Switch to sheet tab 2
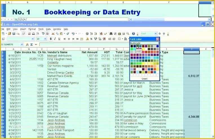This screenshot has width=215, height=139. 19,19
